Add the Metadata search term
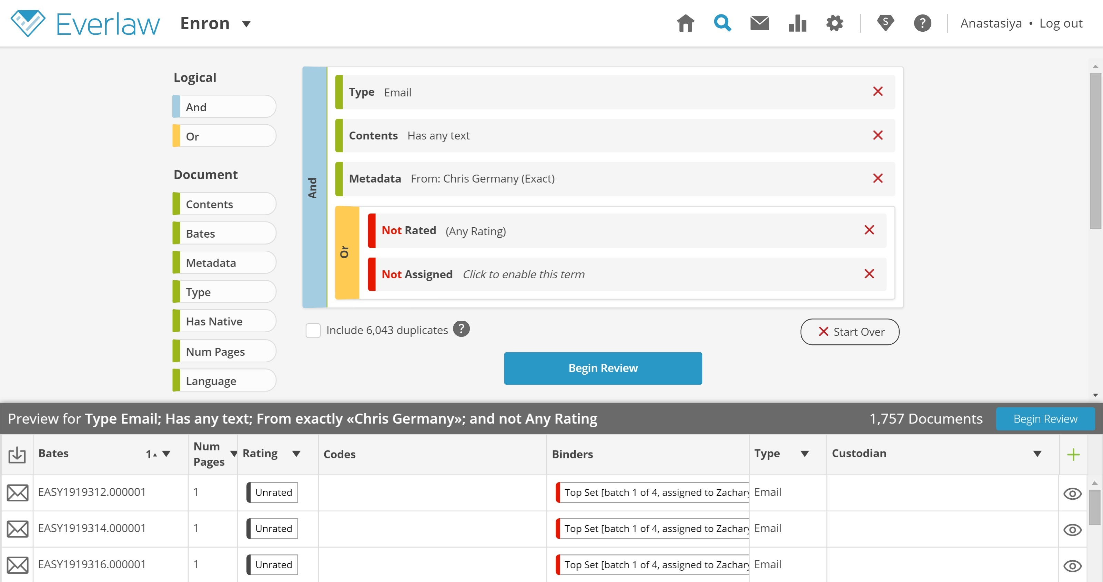Viewport: 1103px width, 582px height. click(224, 263)
